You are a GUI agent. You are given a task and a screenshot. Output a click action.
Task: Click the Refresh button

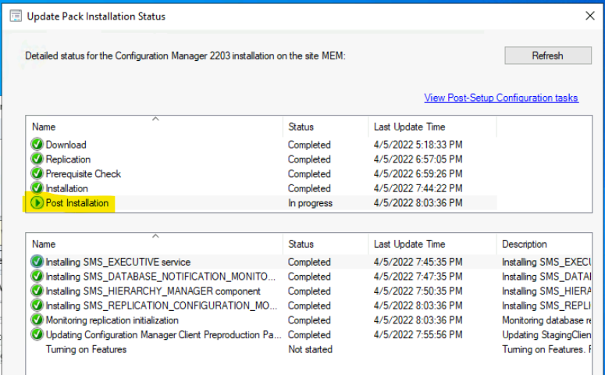click(x=548, y=55)
